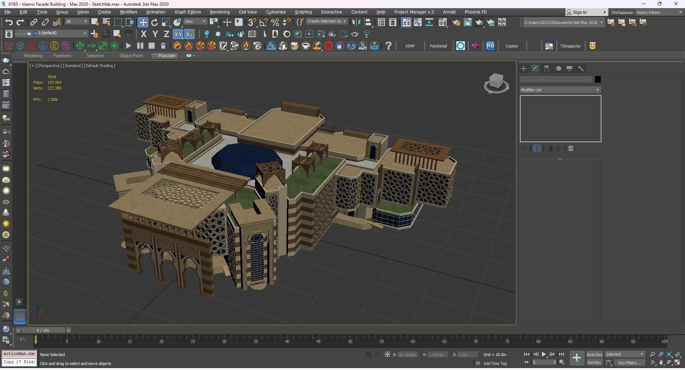Open the Modifiers menu
The width and height of the screenshot is (685, 371).
[x=128, y=12]
